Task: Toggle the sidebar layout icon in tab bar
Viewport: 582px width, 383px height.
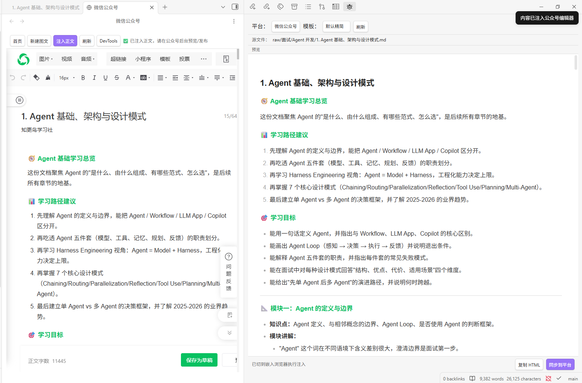Action: coord(235,7)
